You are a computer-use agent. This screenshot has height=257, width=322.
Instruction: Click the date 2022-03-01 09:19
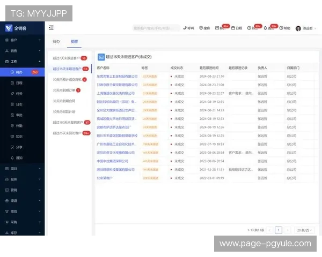(212, 178)
